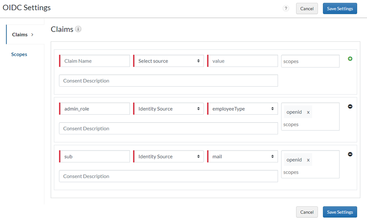Remove openid scope from admin_role claim
The image size is (367, 221).
308,112
